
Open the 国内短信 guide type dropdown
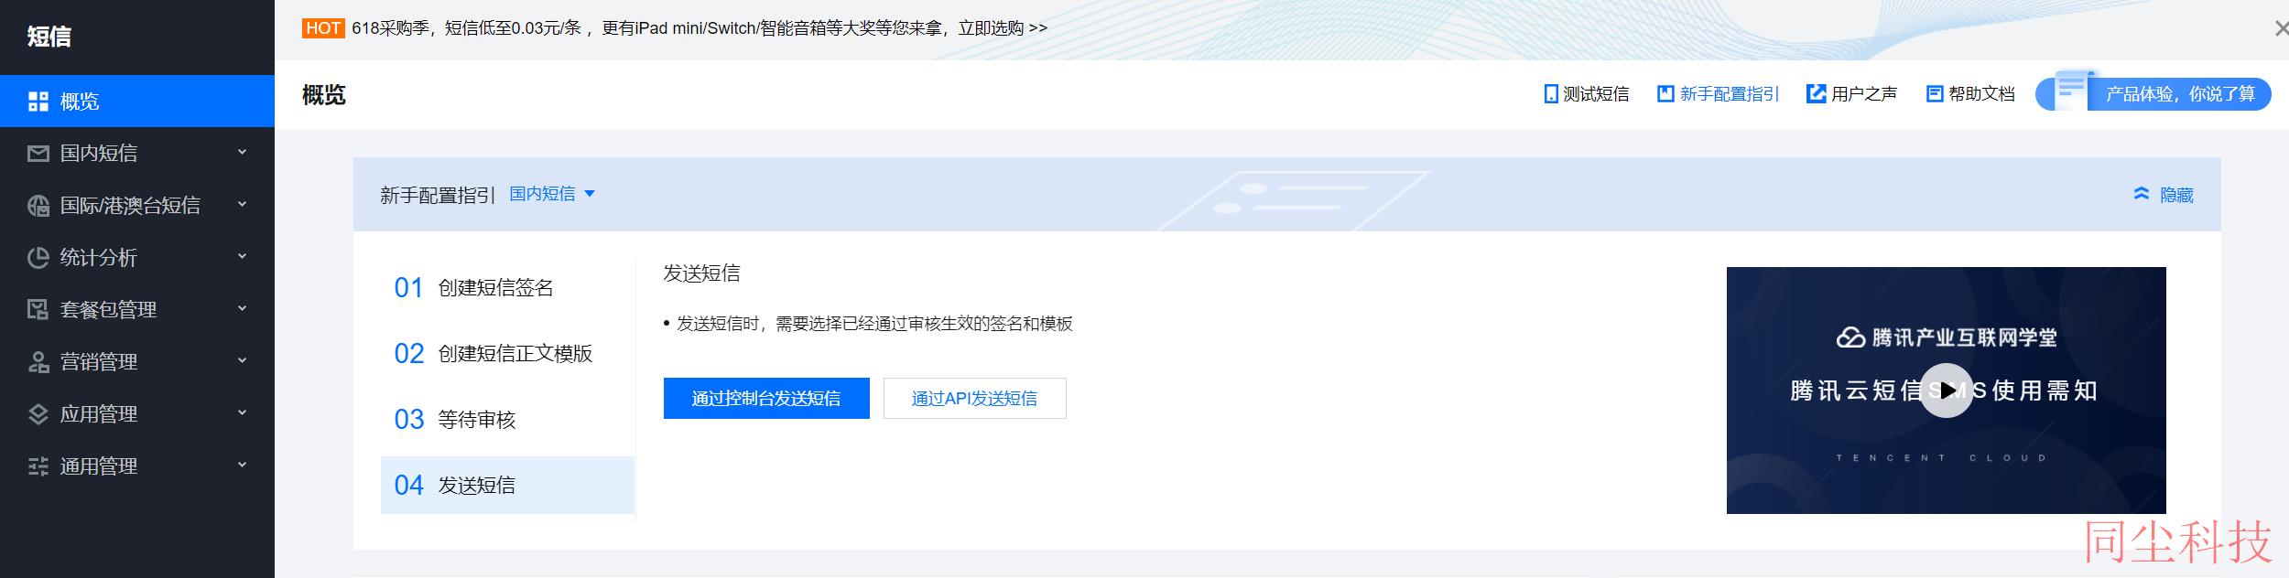coord(552,194)
